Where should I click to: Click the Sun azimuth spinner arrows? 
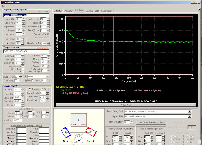(x=47, y=97)
